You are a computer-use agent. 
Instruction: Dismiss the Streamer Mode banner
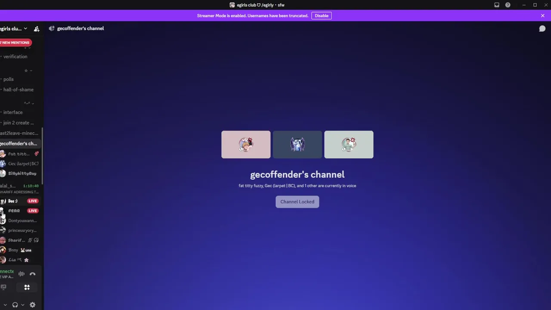[542, 15]
